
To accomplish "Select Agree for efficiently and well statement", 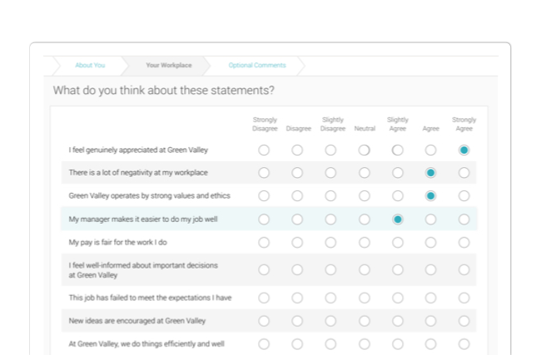I will (430, 344).
